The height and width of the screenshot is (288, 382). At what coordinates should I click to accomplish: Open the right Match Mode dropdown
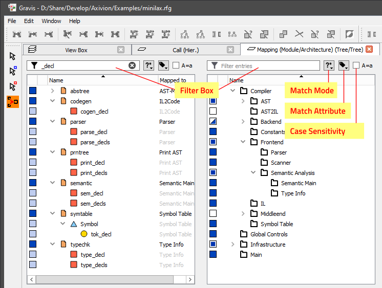(x=329, y=65)
